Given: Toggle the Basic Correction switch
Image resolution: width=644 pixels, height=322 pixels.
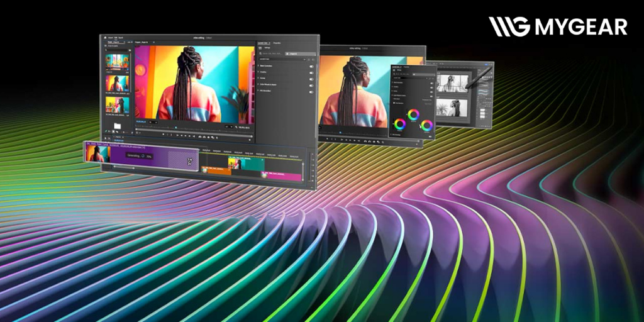Looking at the screenshot, I should (311, 65).
